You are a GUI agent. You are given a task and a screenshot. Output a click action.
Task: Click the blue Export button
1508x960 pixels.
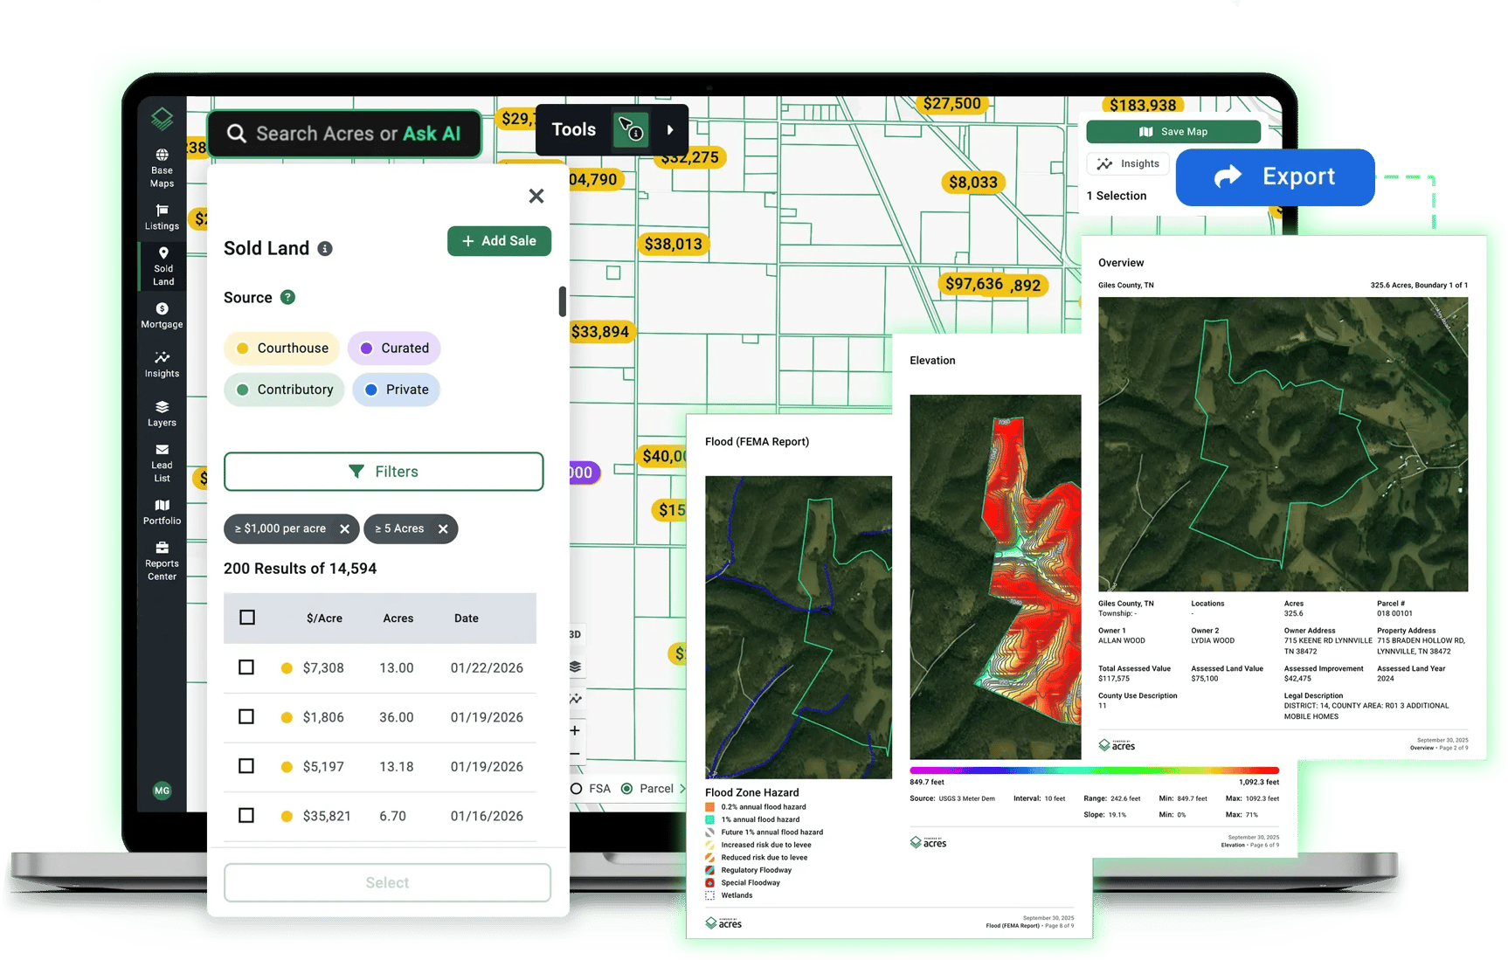(x=1275, y=177)
